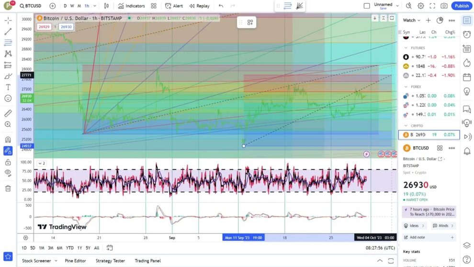
Task: Click the BTCUSD symbol search field
Action: (x=33, y=6)
